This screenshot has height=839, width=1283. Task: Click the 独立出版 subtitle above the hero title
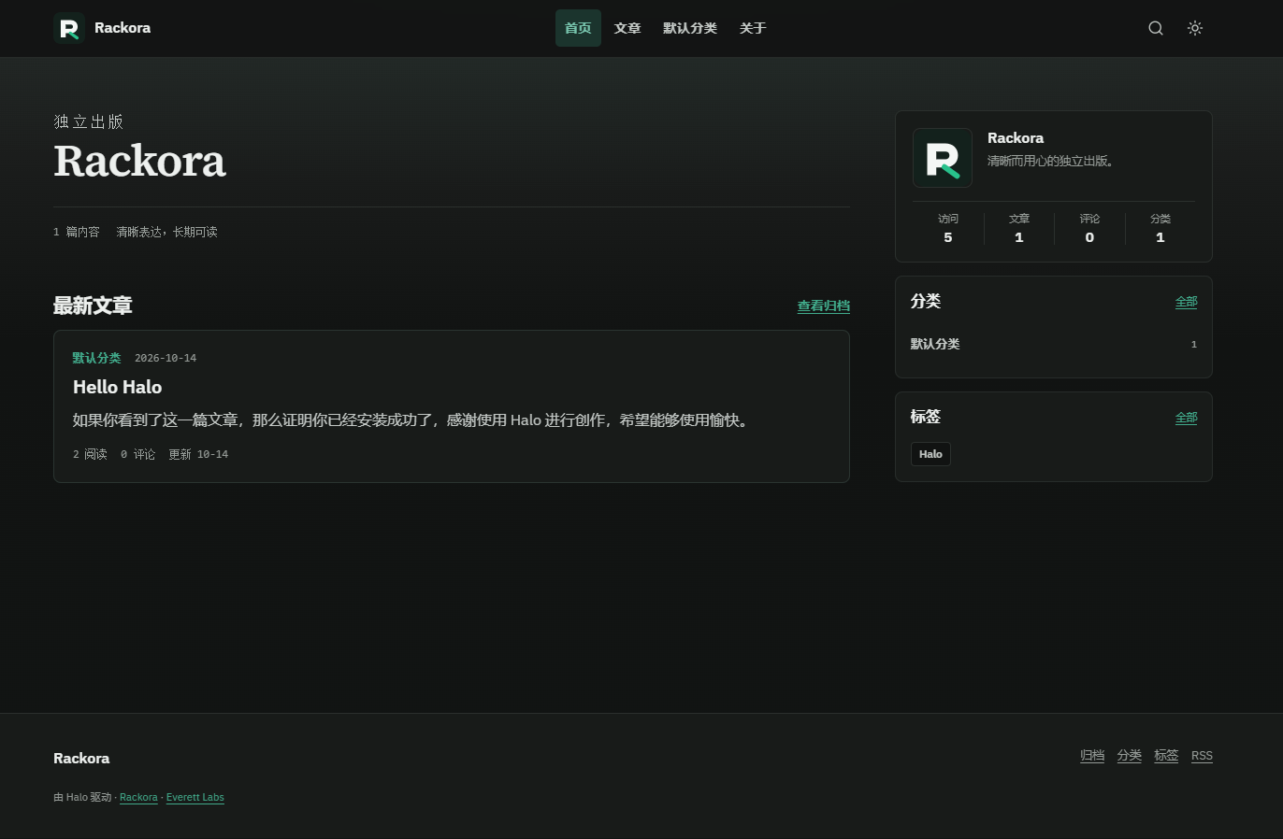pos(89,121)
